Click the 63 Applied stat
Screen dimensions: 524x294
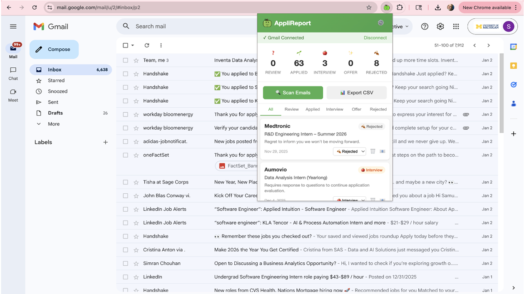(x=299, y=63)
